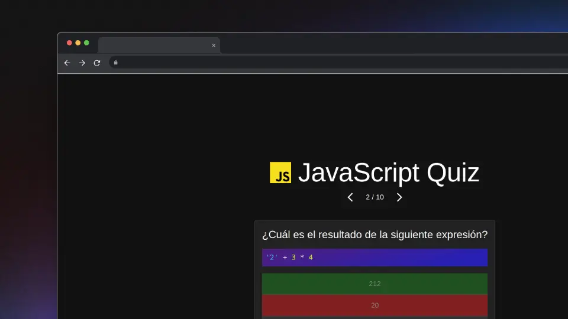The image size is (568, 319).
Task: Go forward using the browser forward arrow
Action: tap(82, 63)
